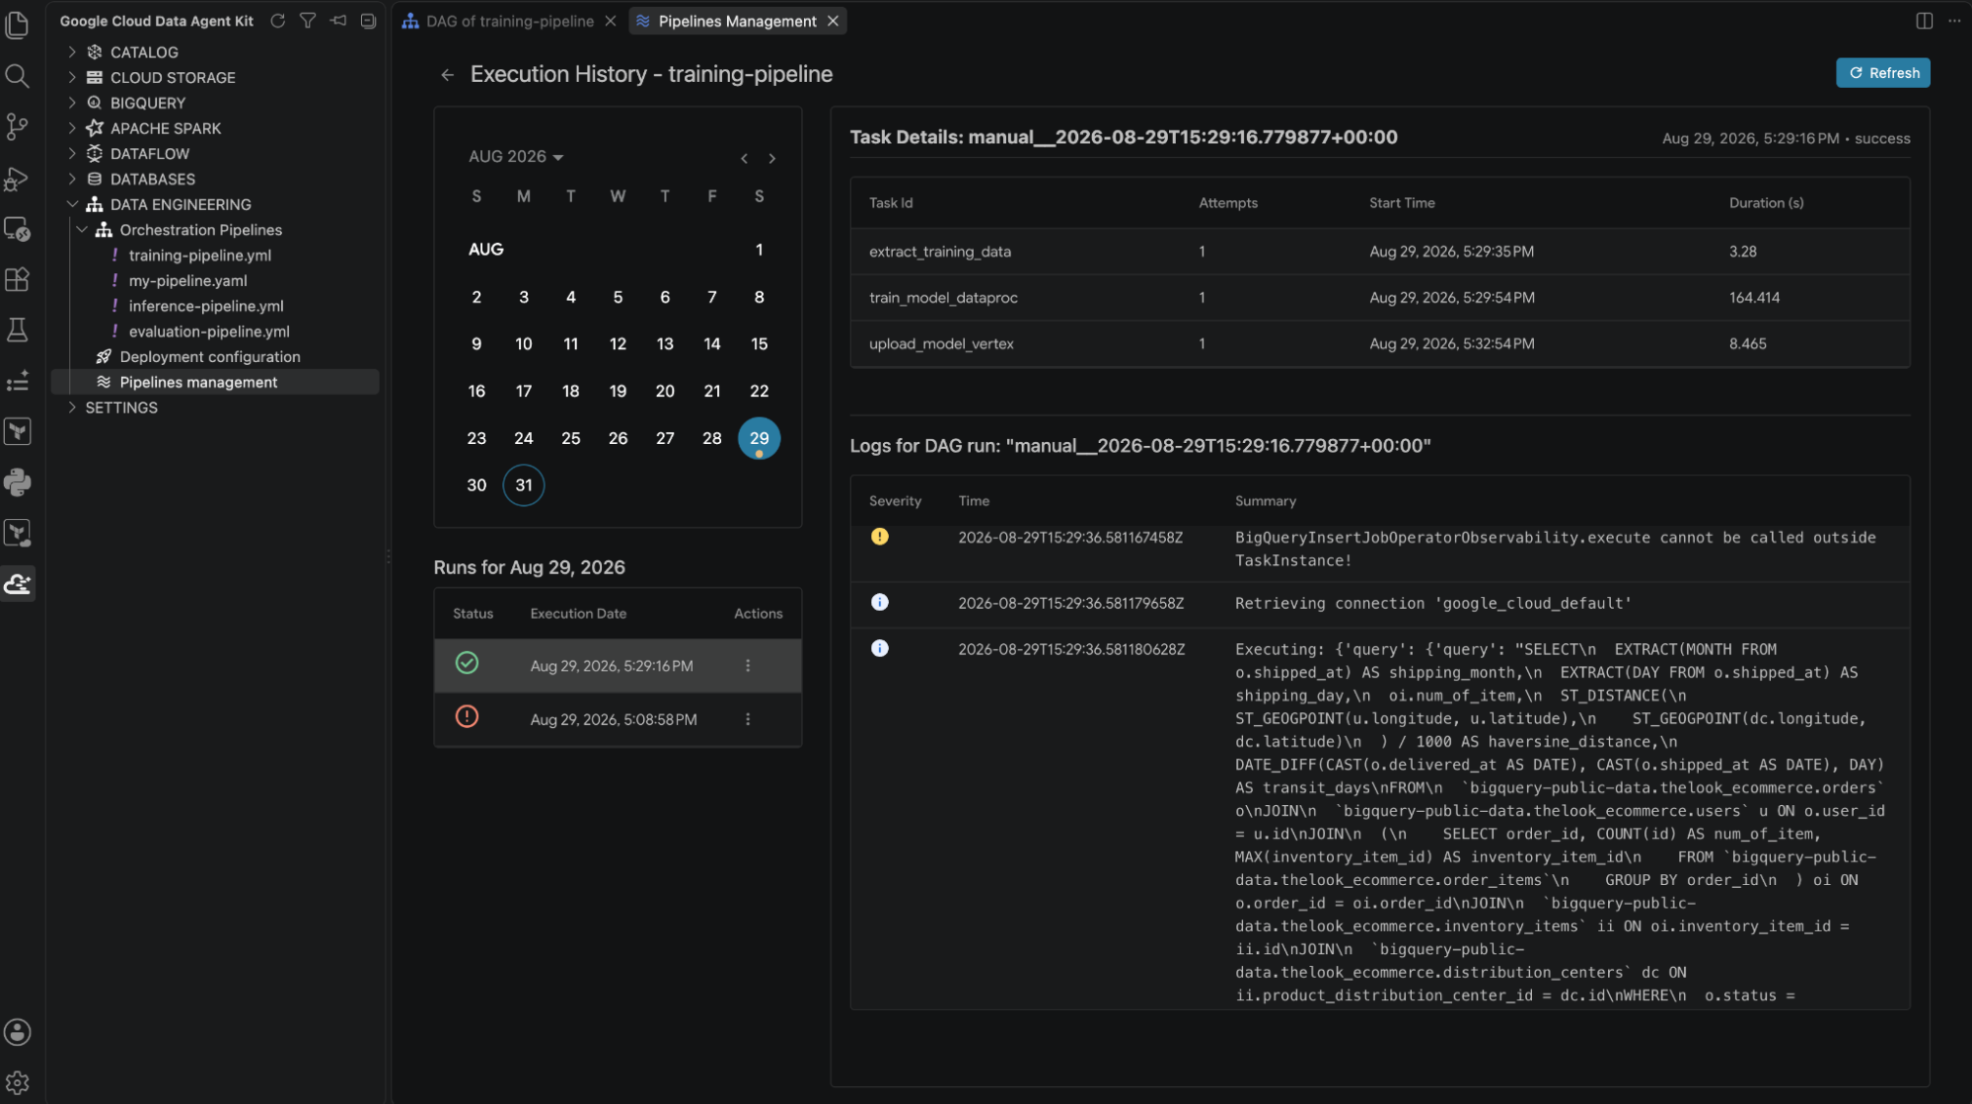Open actions menu for 5:08:58 PM run
The width and height of the screenshot is (1972, 1104).
(x=748, y=719)
